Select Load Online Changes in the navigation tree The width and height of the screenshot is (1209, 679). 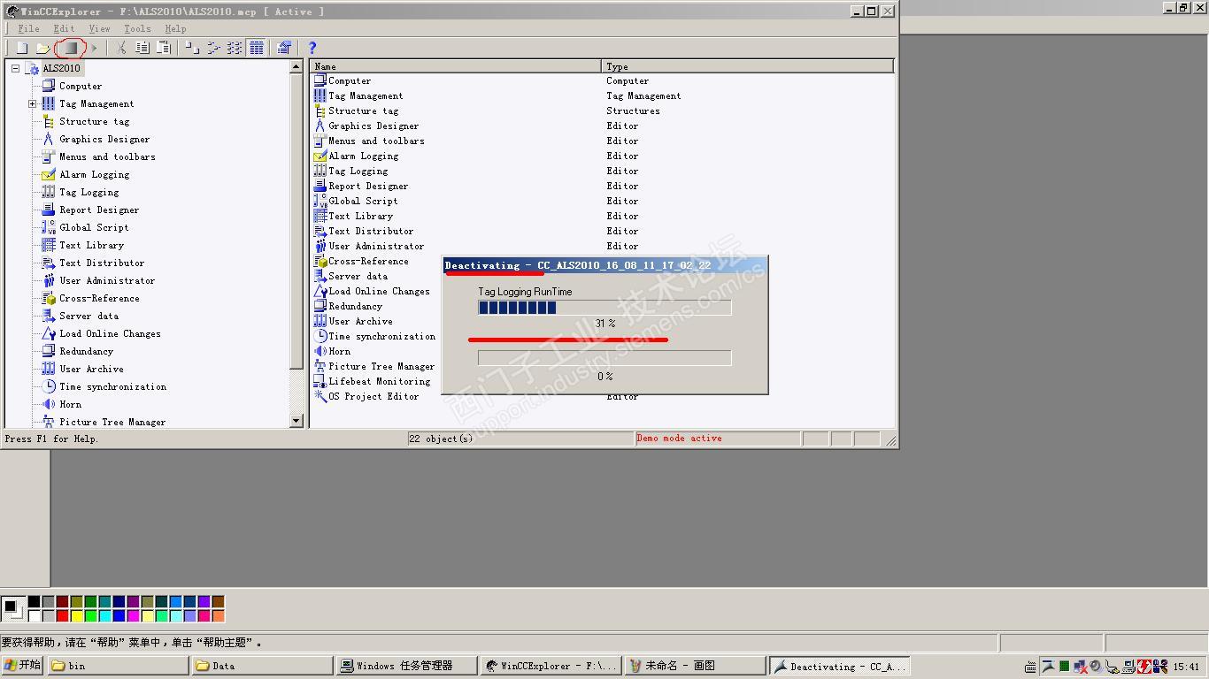click(110, 333)
